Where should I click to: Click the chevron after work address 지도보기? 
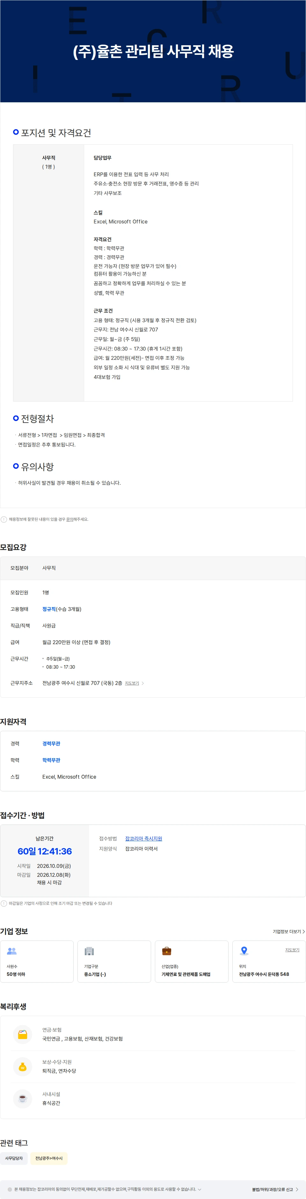[142, 683]
